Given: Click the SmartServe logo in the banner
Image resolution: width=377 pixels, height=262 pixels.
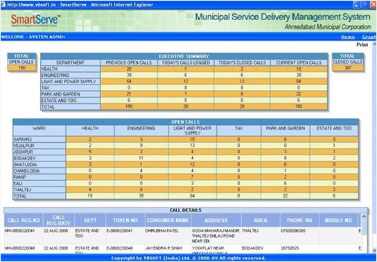Looking at the screenshot, I should [35, 20].
